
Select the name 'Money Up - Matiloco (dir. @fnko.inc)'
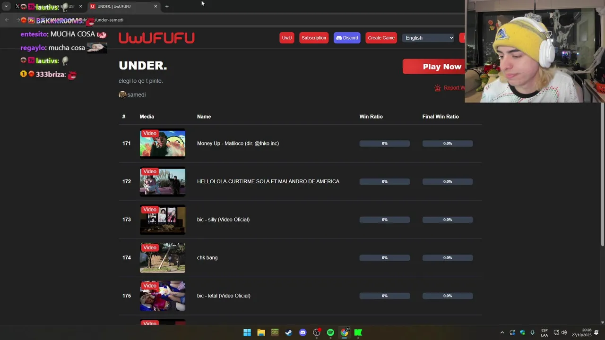(x=238, y=144)
